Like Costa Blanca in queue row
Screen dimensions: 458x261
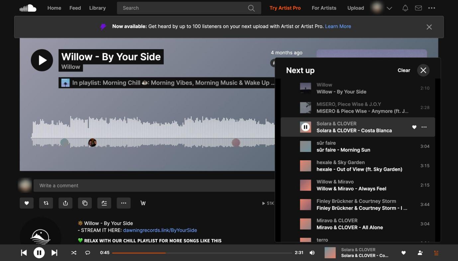click(414, 127)
